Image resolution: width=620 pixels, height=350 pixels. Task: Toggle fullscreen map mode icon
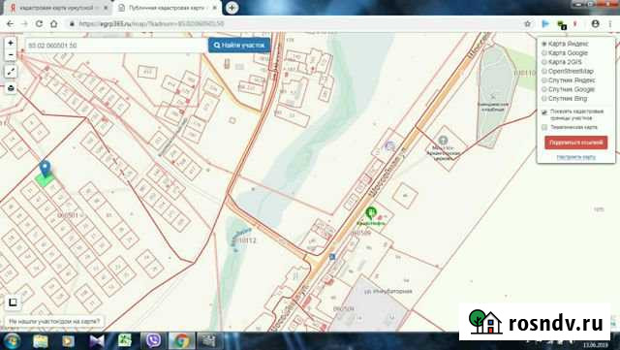(x=11, y=72)
